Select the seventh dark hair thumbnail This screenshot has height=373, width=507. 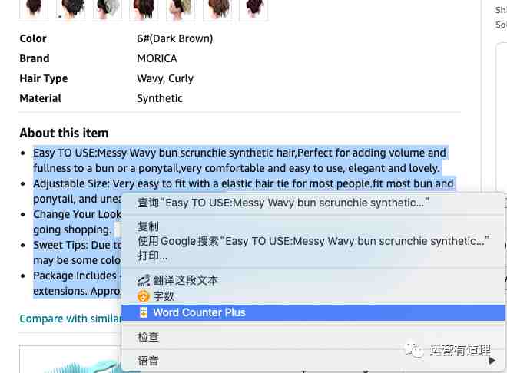click(253, 10)
